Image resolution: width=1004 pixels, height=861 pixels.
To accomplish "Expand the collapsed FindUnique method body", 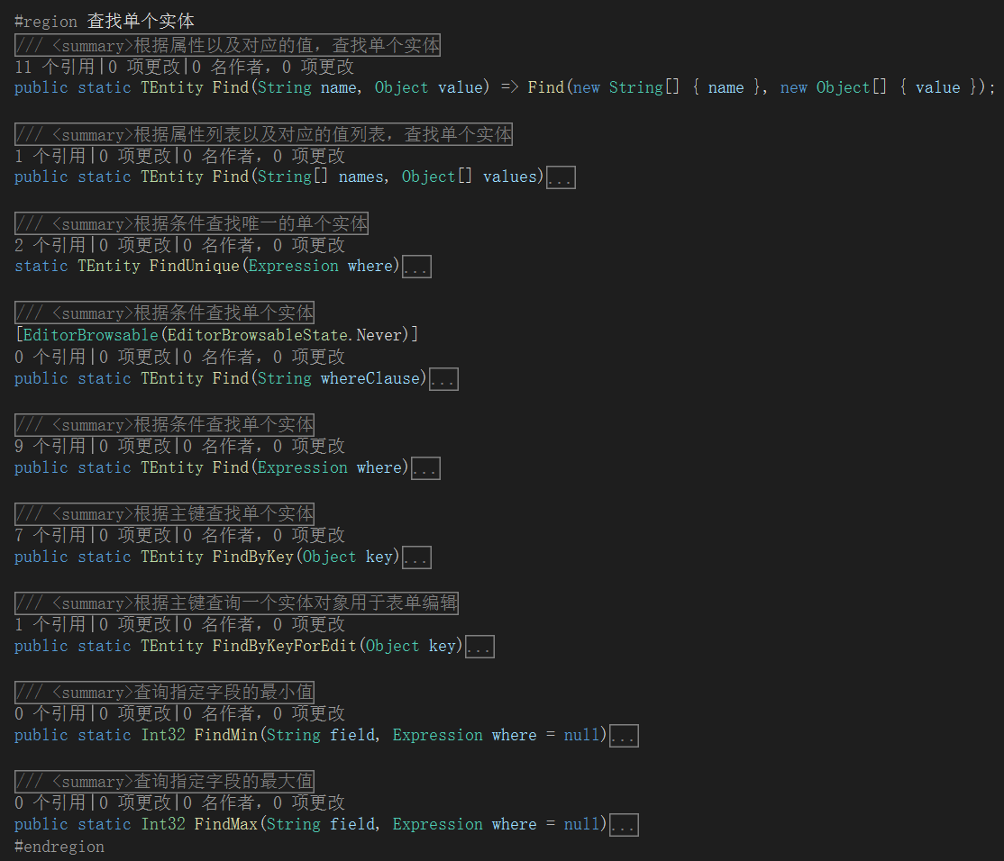I will click(416, 267).
